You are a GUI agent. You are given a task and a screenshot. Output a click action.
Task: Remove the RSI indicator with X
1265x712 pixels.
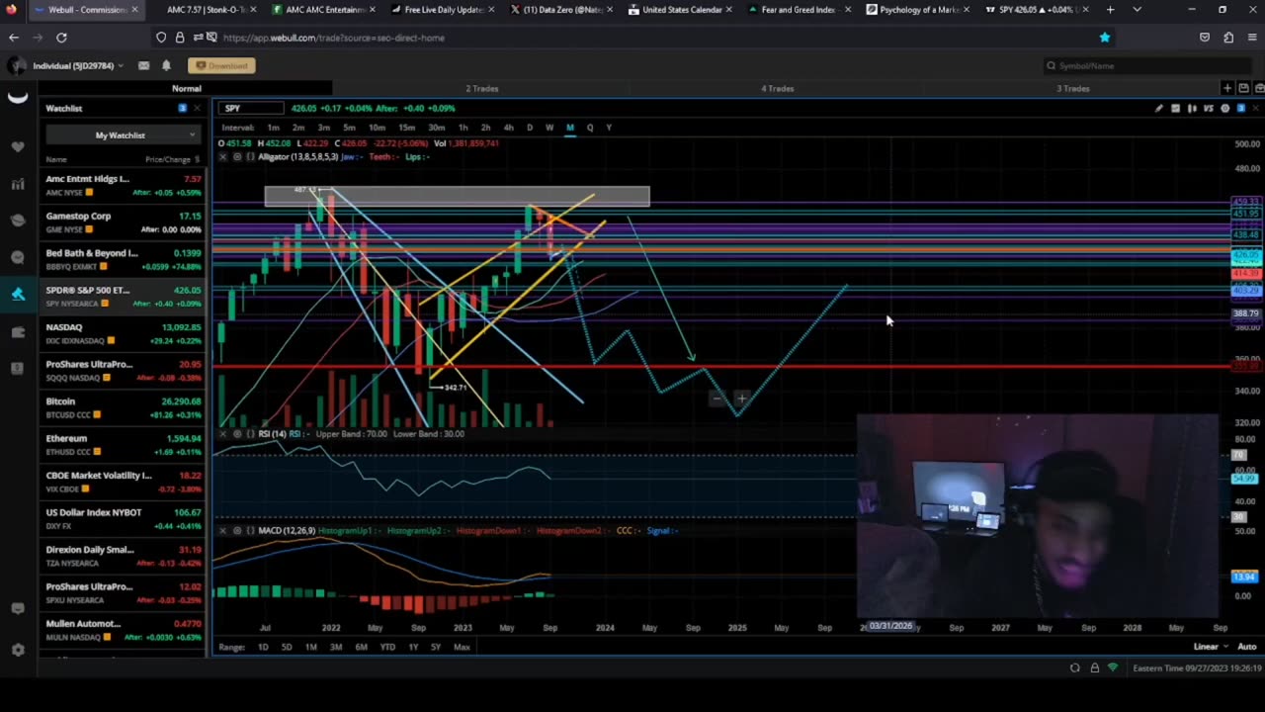222,433
